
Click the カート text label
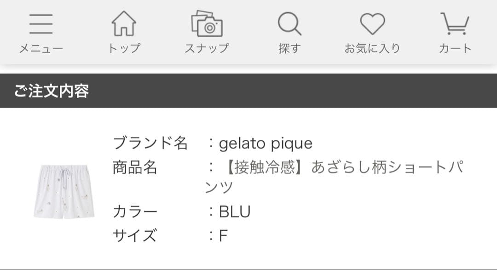click(455, 47)
